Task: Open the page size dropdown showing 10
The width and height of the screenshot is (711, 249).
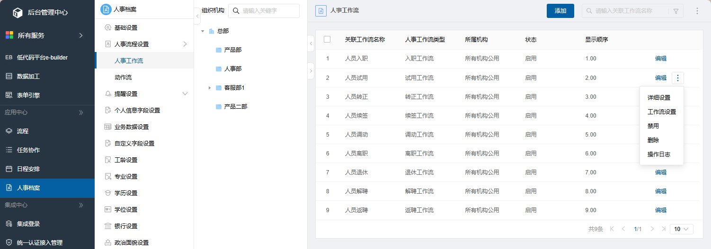Action: [682, 229]
